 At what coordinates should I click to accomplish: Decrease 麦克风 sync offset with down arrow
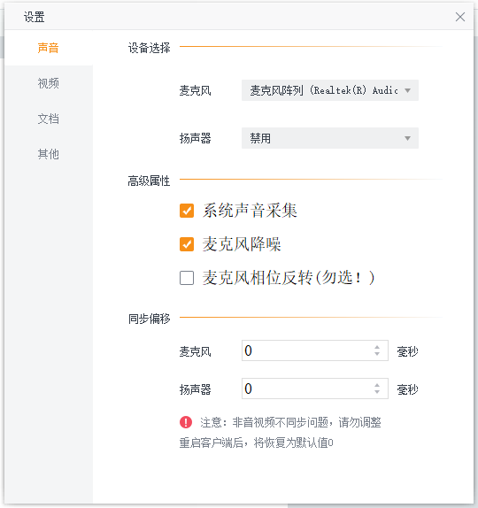[377, 354]
